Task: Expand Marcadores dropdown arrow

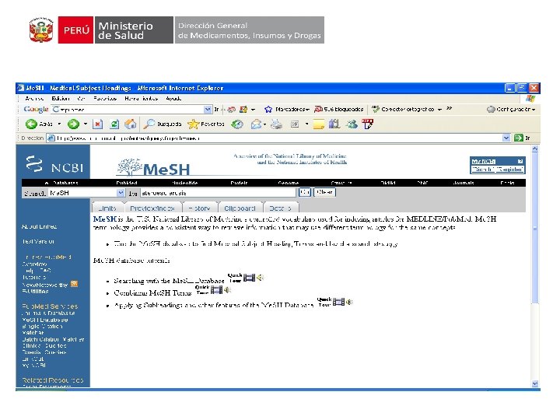Action: pos(307,110)
